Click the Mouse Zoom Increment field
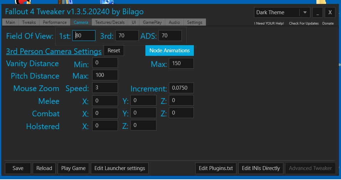The height and width of the screenshot is (180, 341). pos(181,88)
